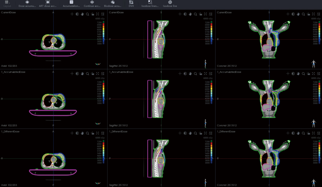
Task: Click the sagittal CT image in 1_DifferentDose view
Action: point(160,158)
